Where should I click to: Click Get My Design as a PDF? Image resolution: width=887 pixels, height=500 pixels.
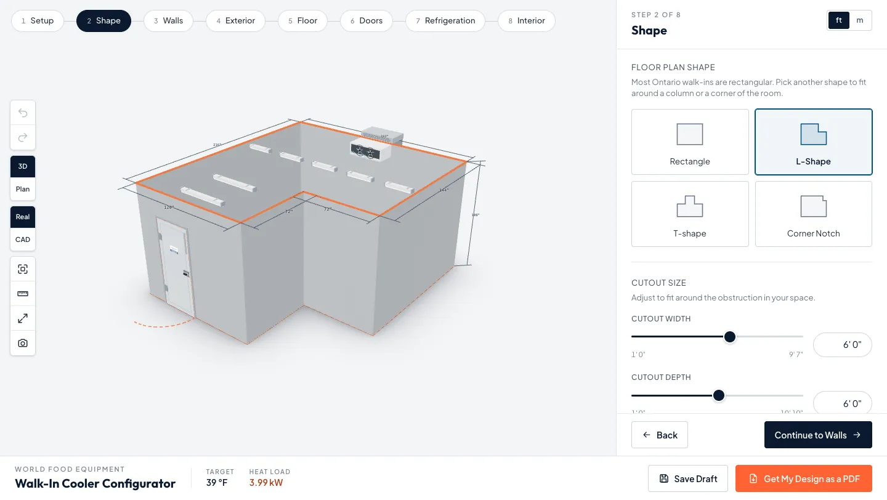coord(804,478)
